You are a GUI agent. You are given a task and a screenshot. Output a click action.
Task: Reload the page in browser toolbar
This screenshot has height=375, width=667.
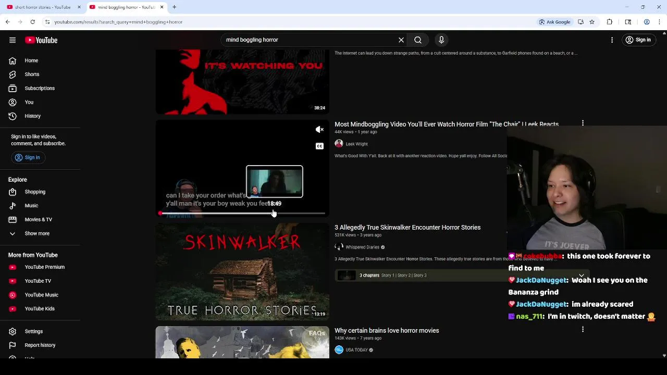pos(32,22)
